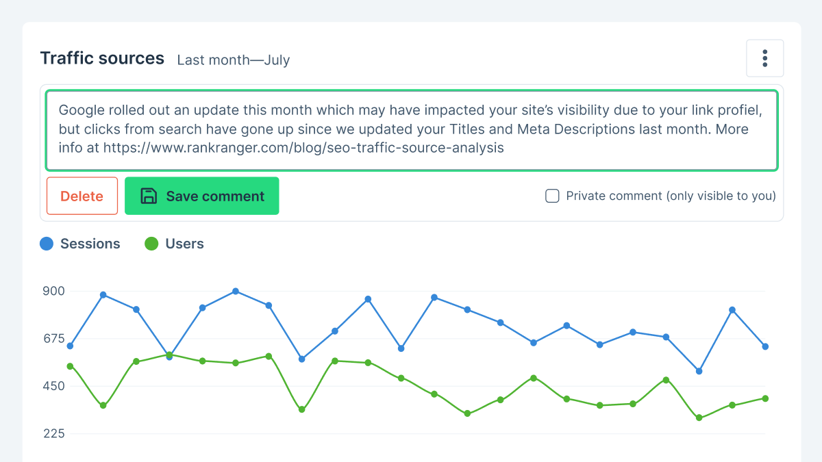Click the Traffic sources heading
The width and height of the screenshot is (822, 462).
(102, 58)
